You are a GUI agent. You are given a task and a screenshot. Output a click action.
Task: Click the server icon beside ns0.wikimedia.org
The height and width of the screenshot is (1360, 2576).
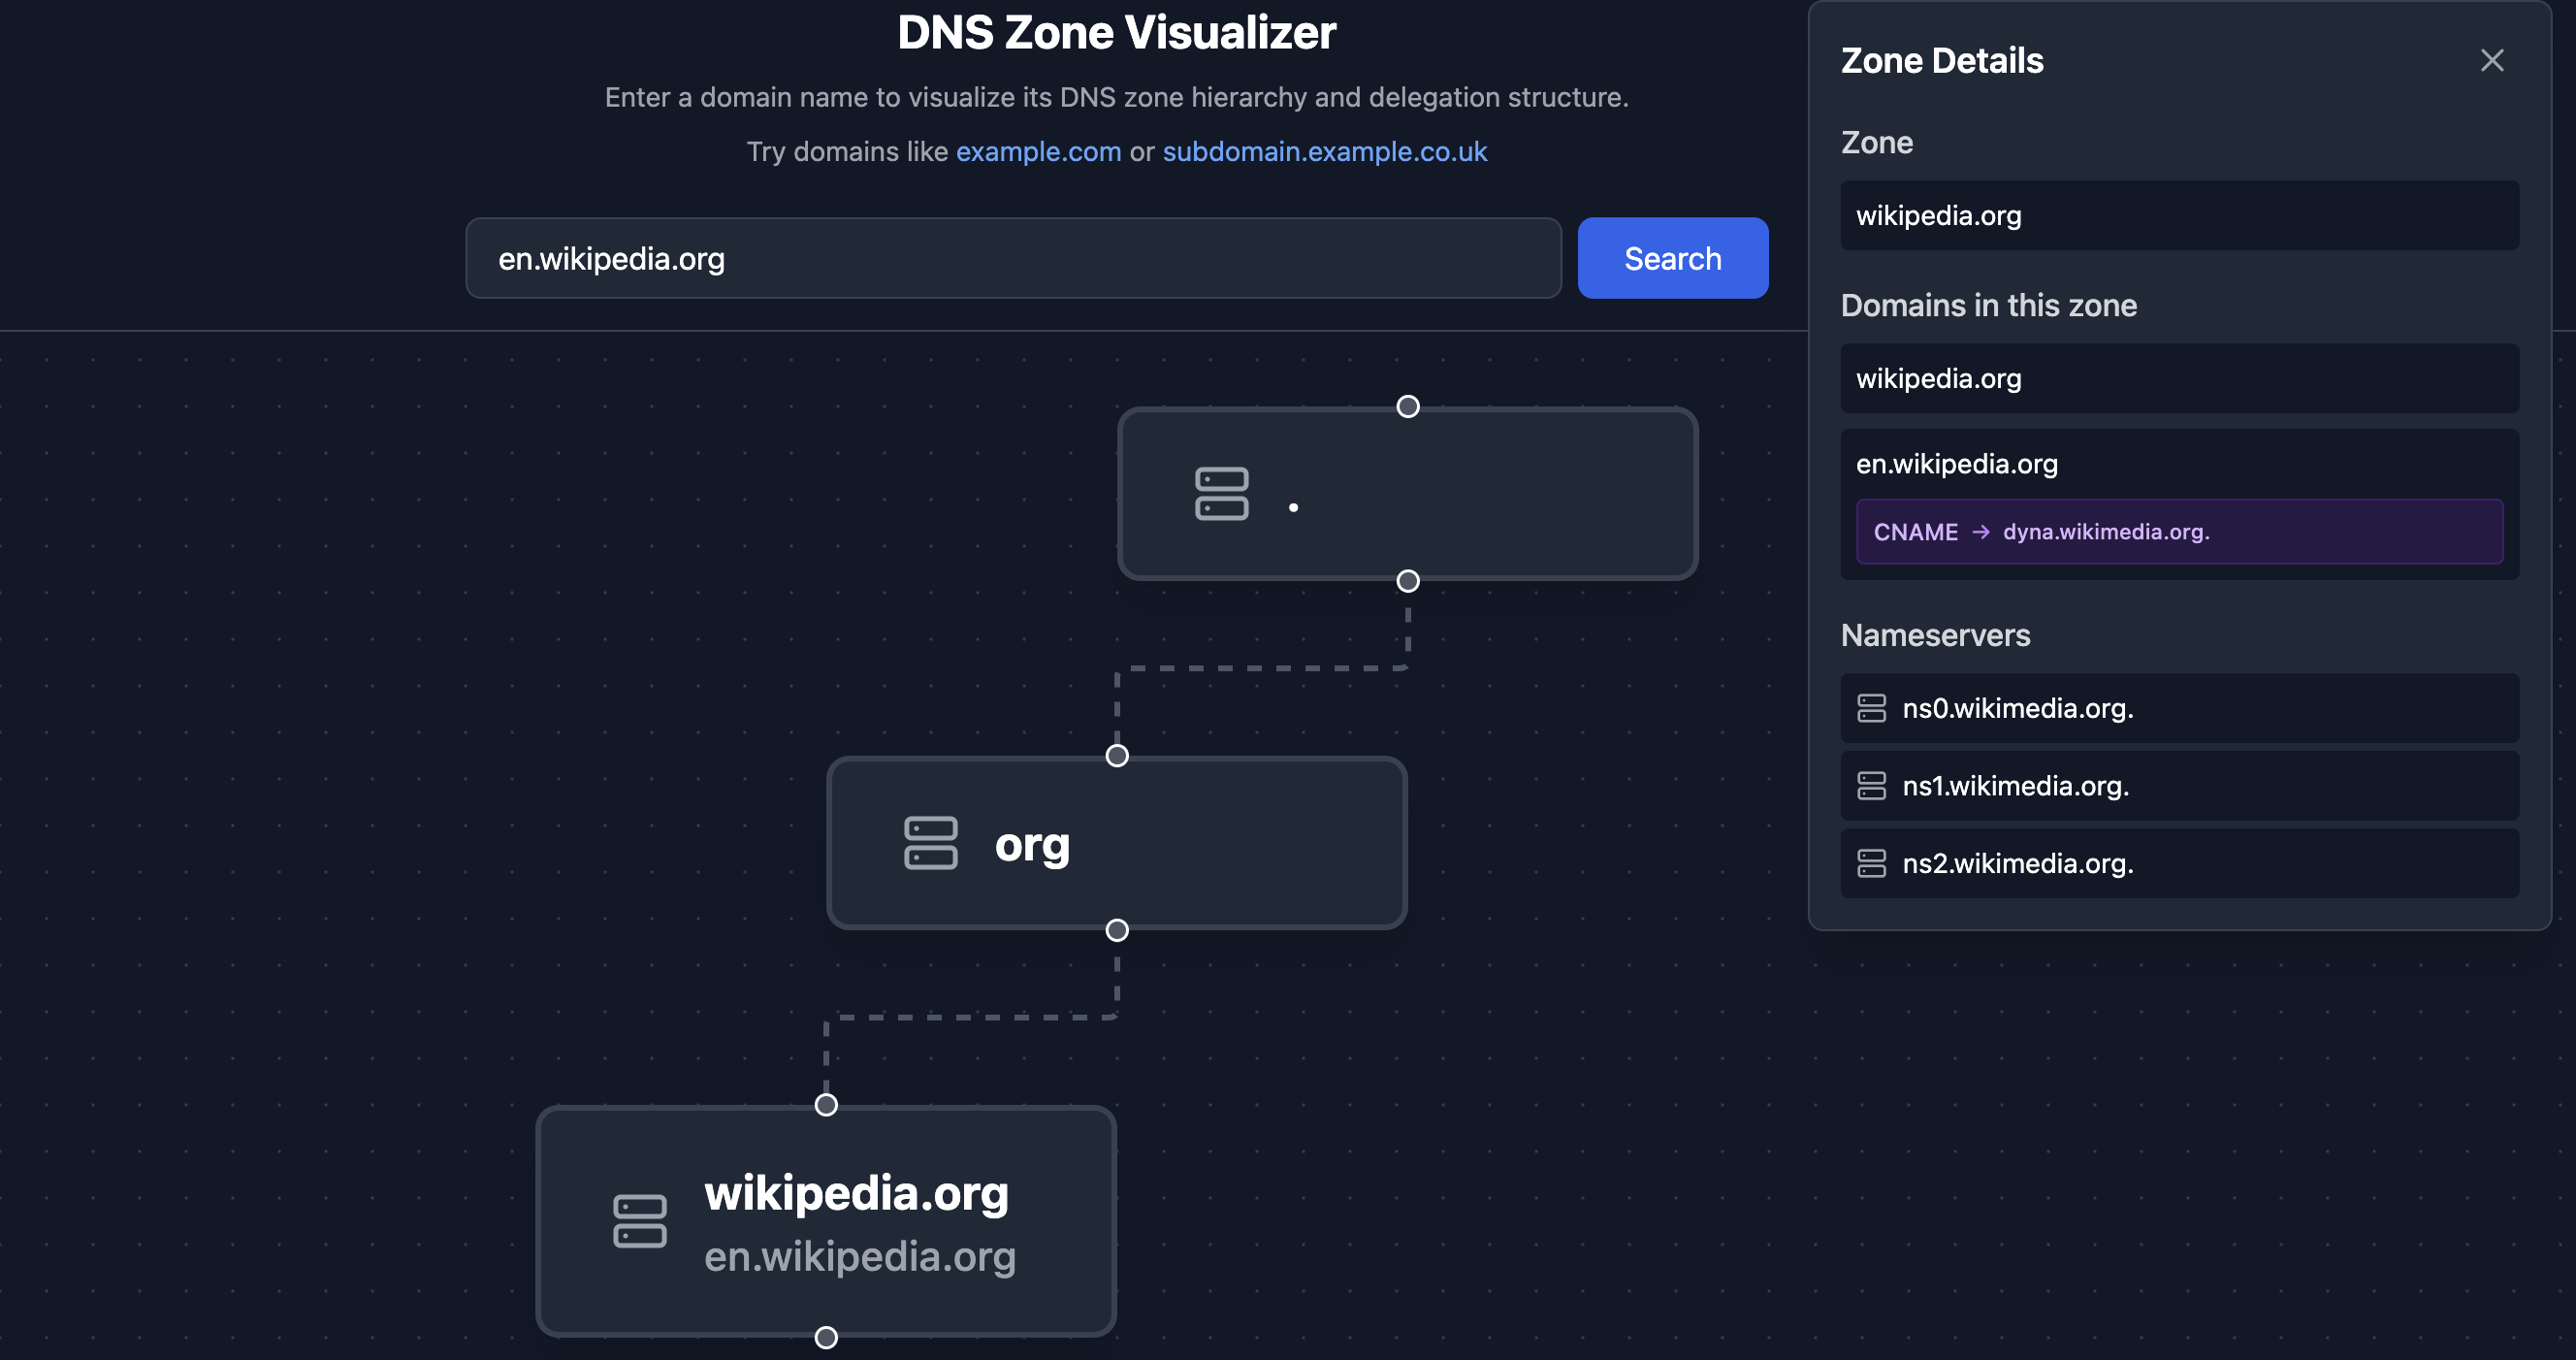[1874, 707]
